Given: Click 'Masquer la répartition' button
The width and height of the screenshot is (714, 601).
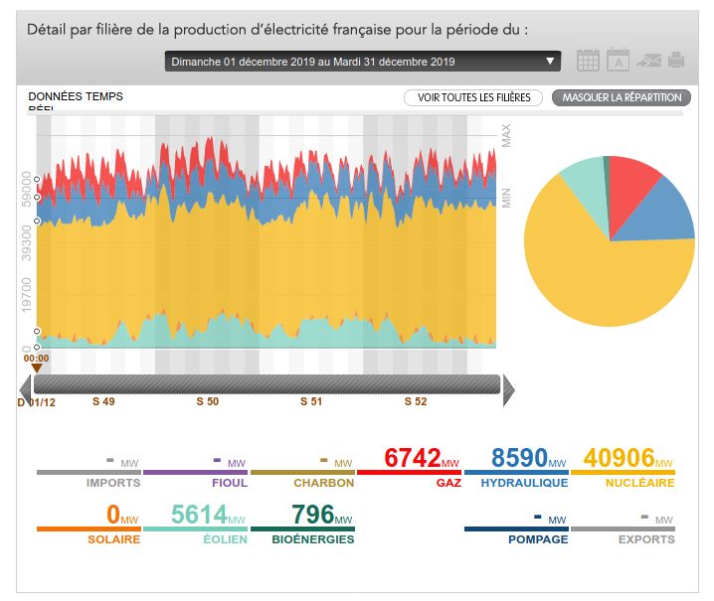Looking at the screenshot, I should [622, 97].
